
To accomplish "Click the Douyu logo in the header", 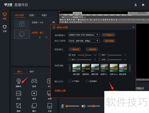I will (x=8, y=5).
